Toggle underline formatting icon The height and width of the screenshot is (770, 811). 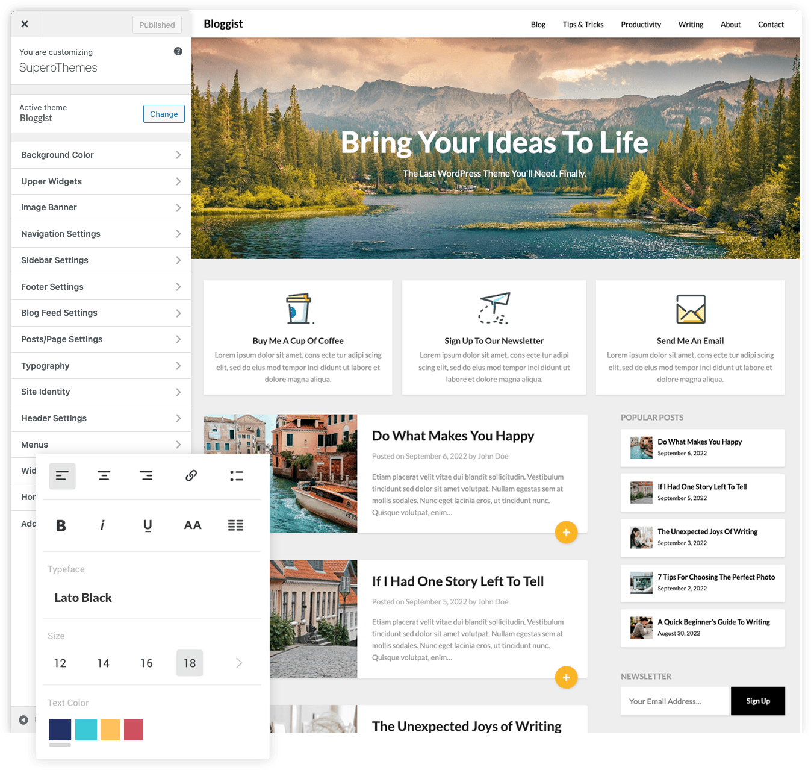click(x=148, y=525)
